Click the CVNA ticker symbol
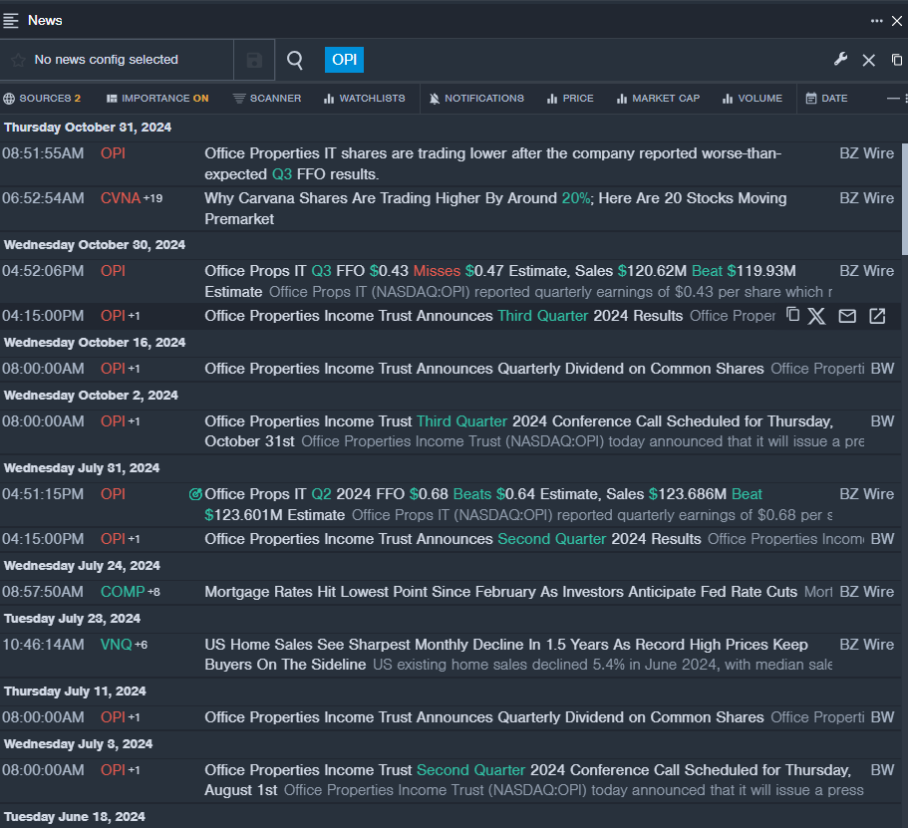The width and height of the screenshot is (908, 828). point(121,198)
